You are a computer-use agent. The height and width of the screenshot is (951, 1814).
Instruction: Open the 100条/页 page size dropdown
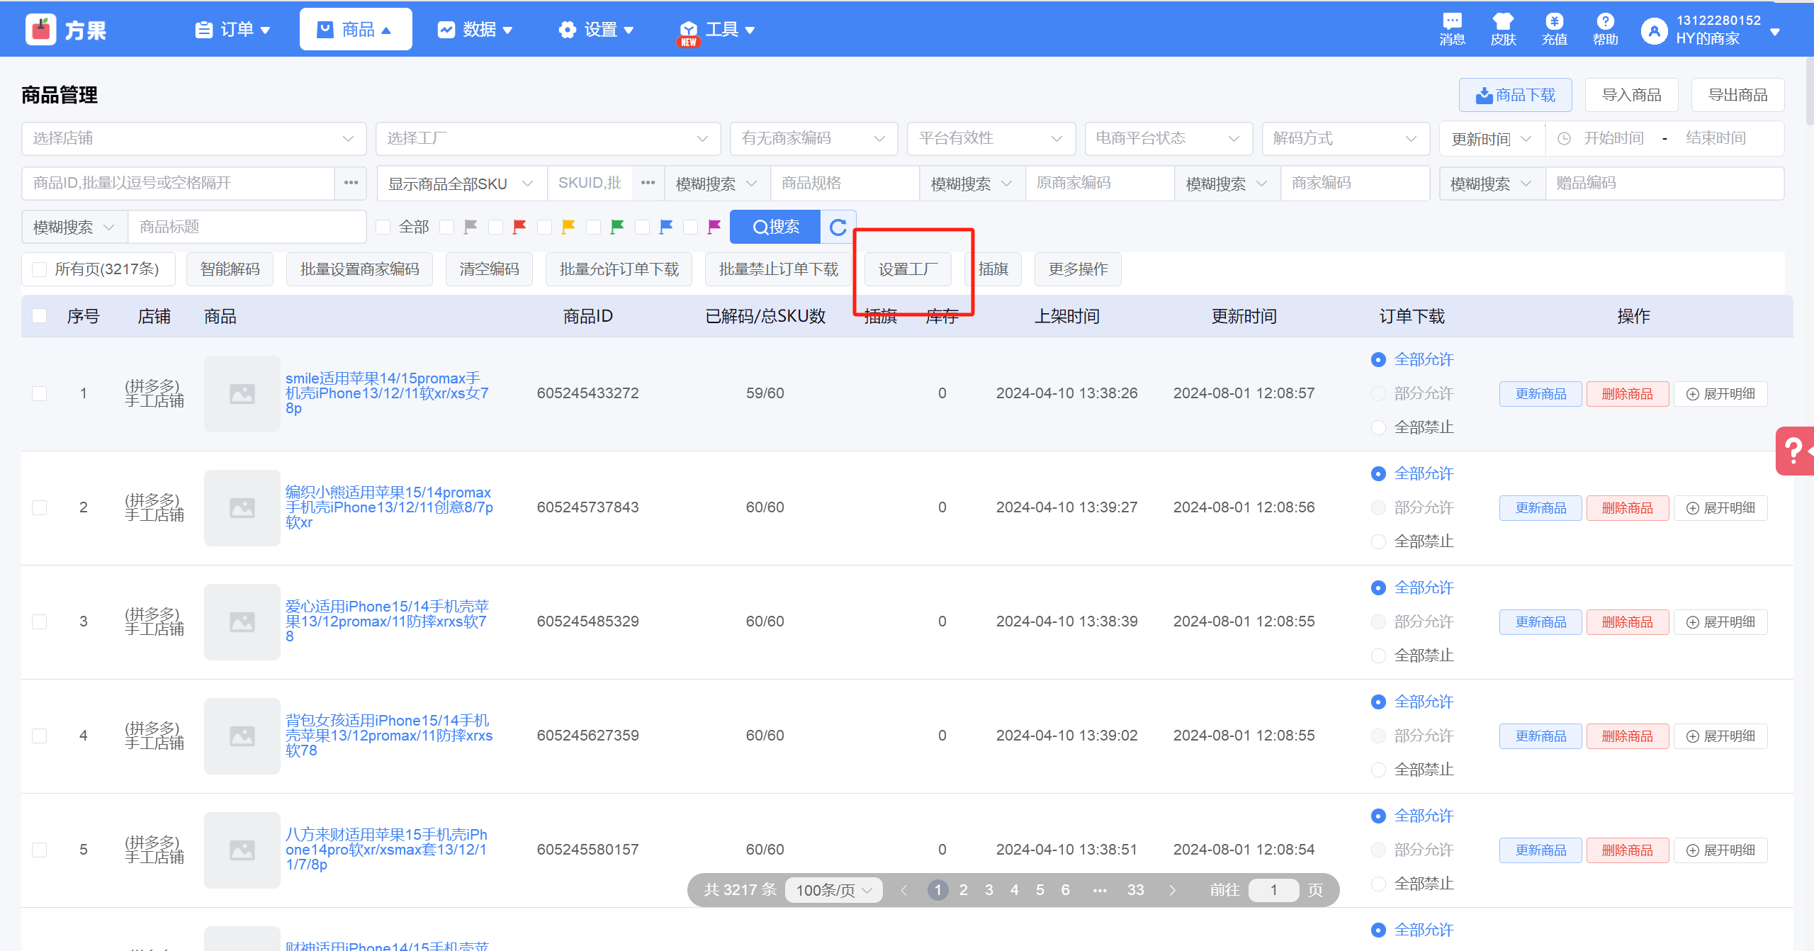833,890
